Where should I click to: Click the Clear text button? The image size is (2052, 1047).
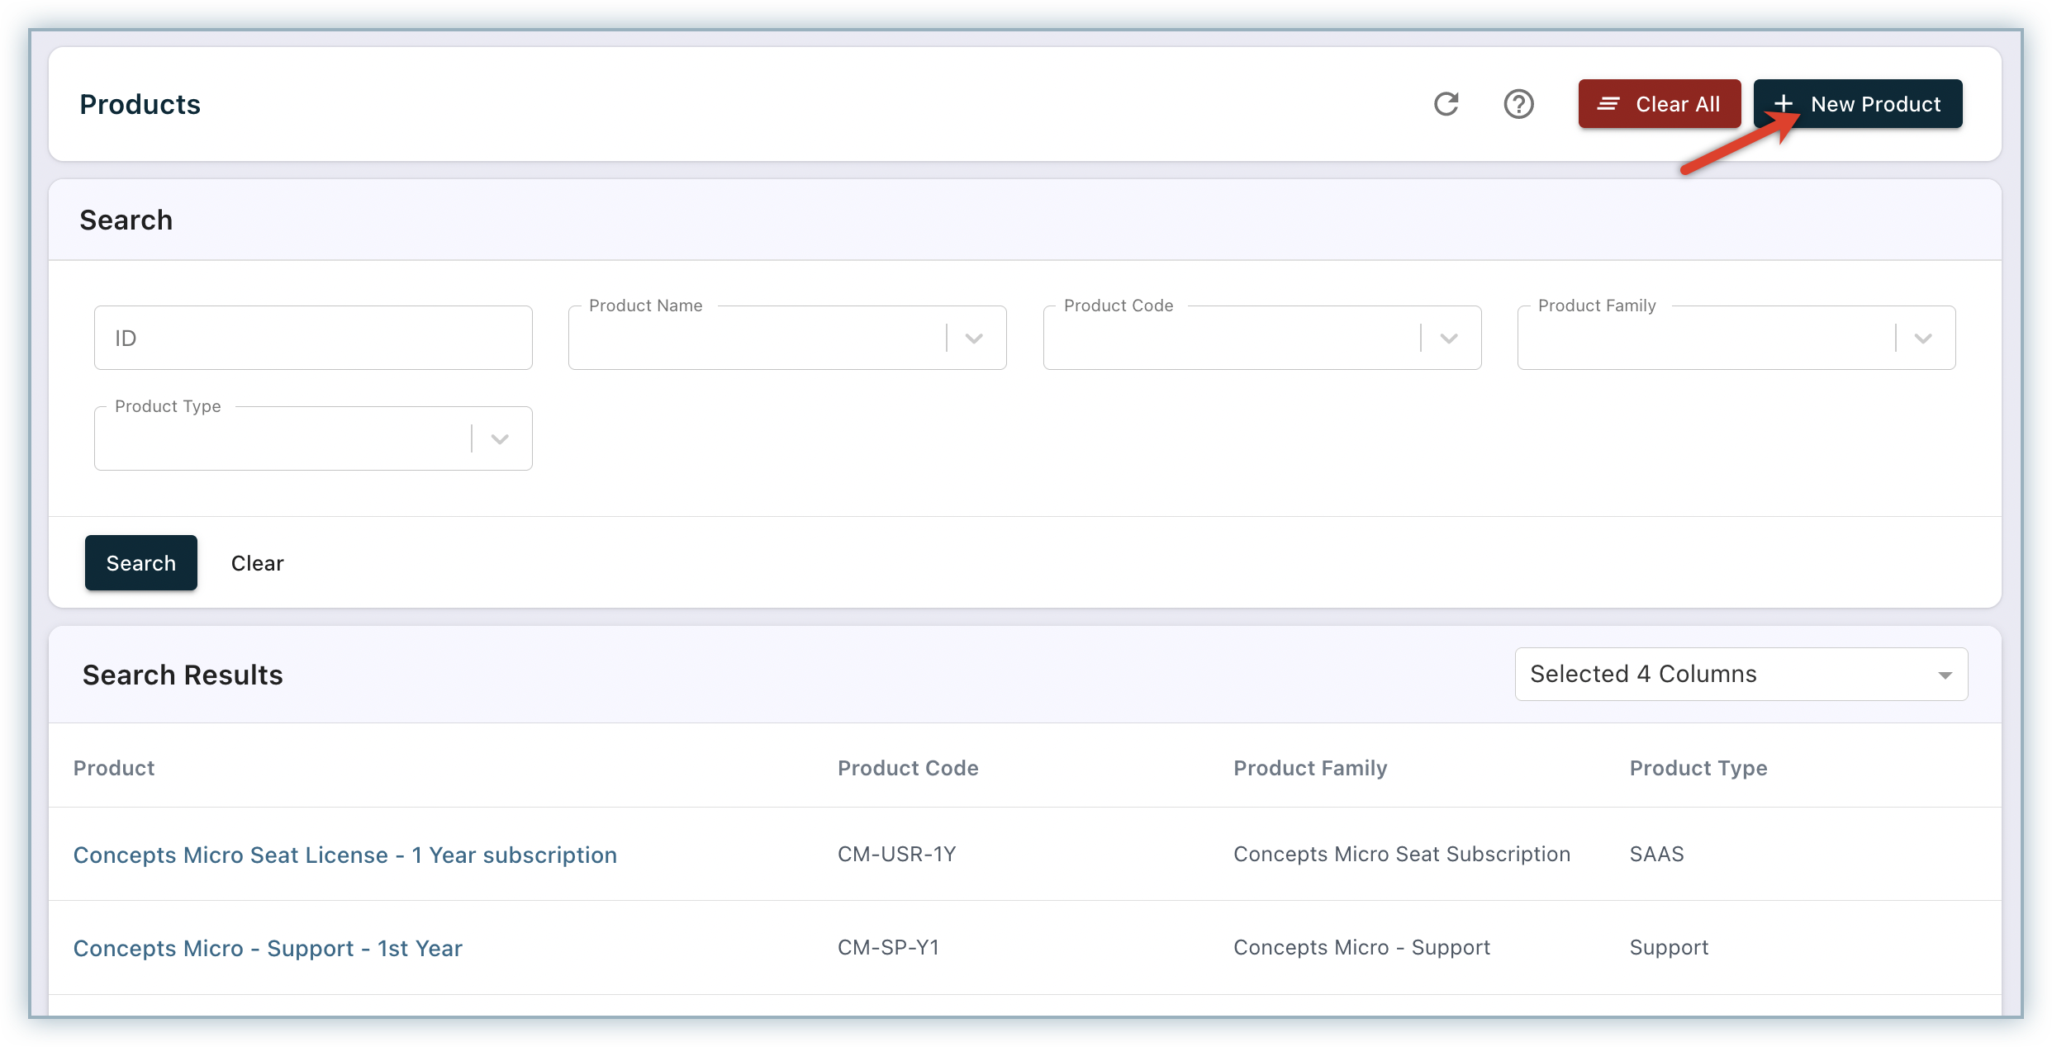(257, 563)
